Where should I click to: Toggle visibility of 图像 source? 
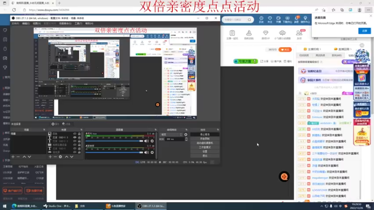(75, 134)
